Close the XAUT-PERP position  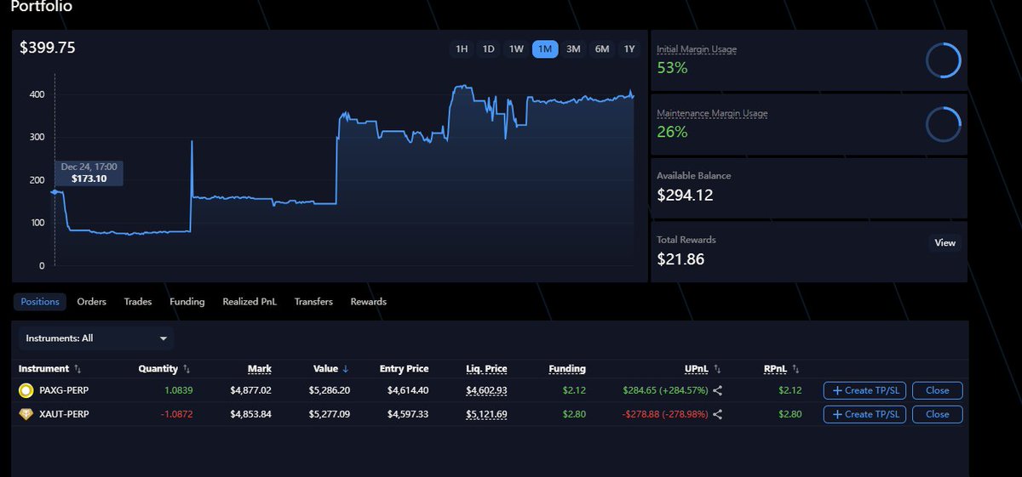[937, 414]
